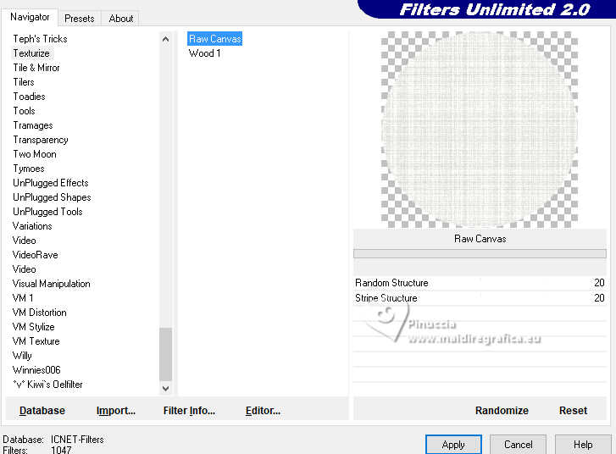The width and height of the screenshot is (616, 454).
Task: Choose VM Stylize category
Action: (33, 327)
